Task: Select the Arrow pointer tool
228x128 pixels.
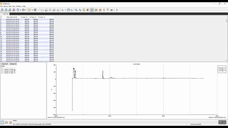Action: pyautogui.click(x=63, y=10)
